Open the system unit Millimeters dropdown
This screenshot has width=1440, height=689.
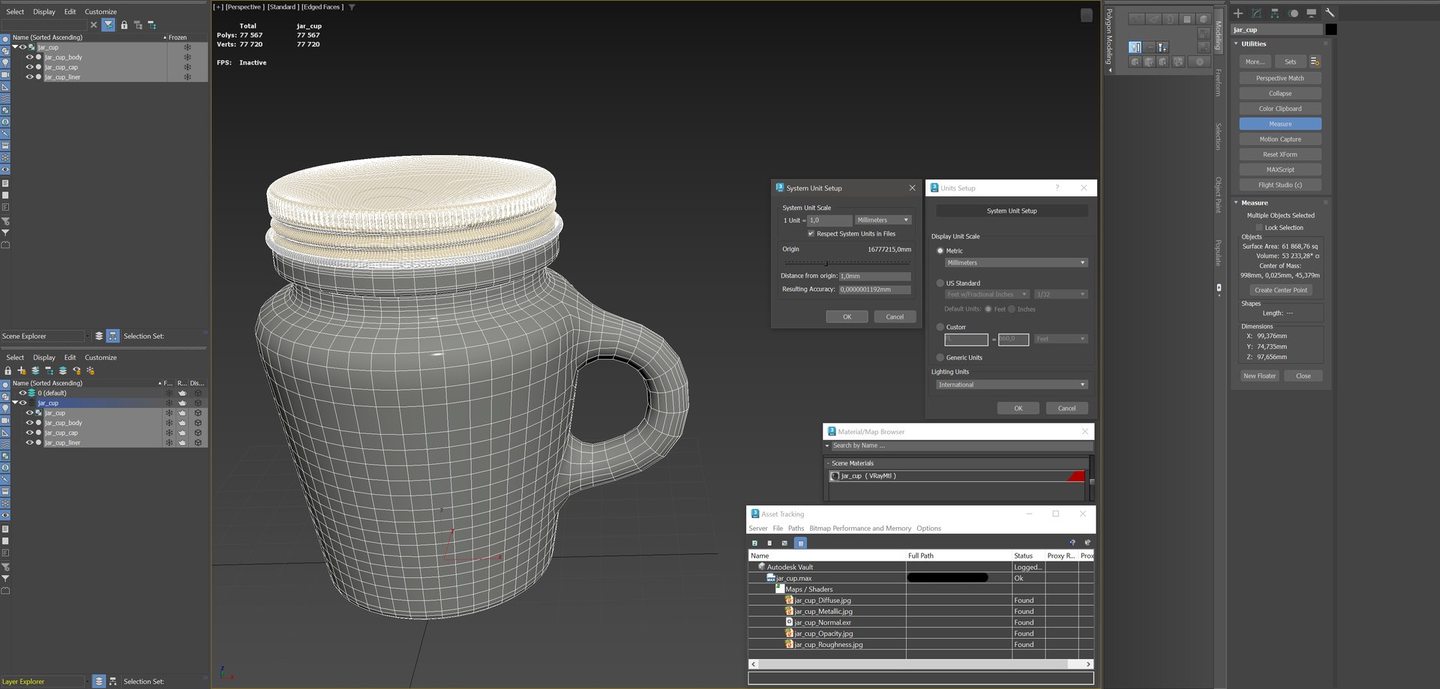click(883, 220)
